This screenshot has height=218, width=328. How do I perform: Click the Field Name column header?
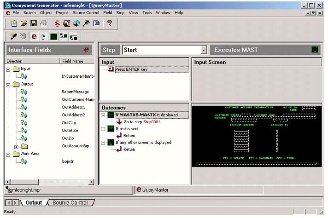point(72,61)
